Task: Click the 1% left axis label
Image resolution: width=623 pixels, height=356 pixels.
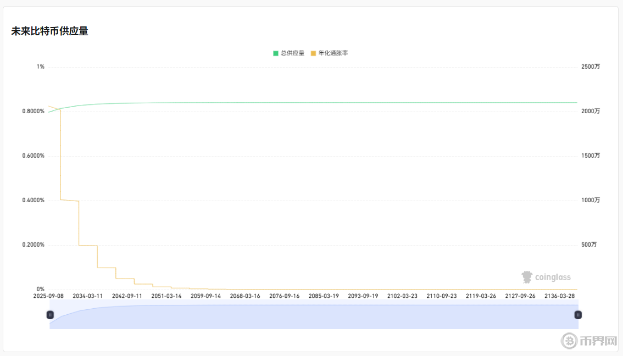Action: pyautogui.click(x=41, y=67)
